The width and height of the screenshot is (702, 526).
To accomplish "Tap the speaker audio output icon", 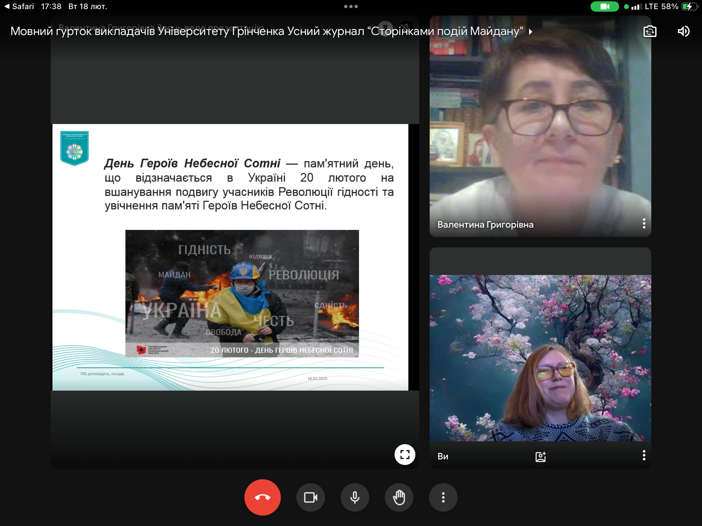I will (x=683, y=31).
